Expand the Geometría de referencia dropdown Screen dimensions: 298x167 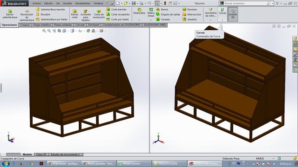click(210, 20)
